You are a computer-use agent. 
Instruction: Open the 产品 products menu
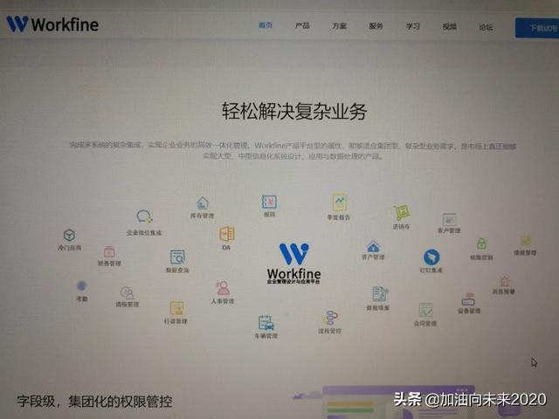pyautogui.click(x=302, y=25)
